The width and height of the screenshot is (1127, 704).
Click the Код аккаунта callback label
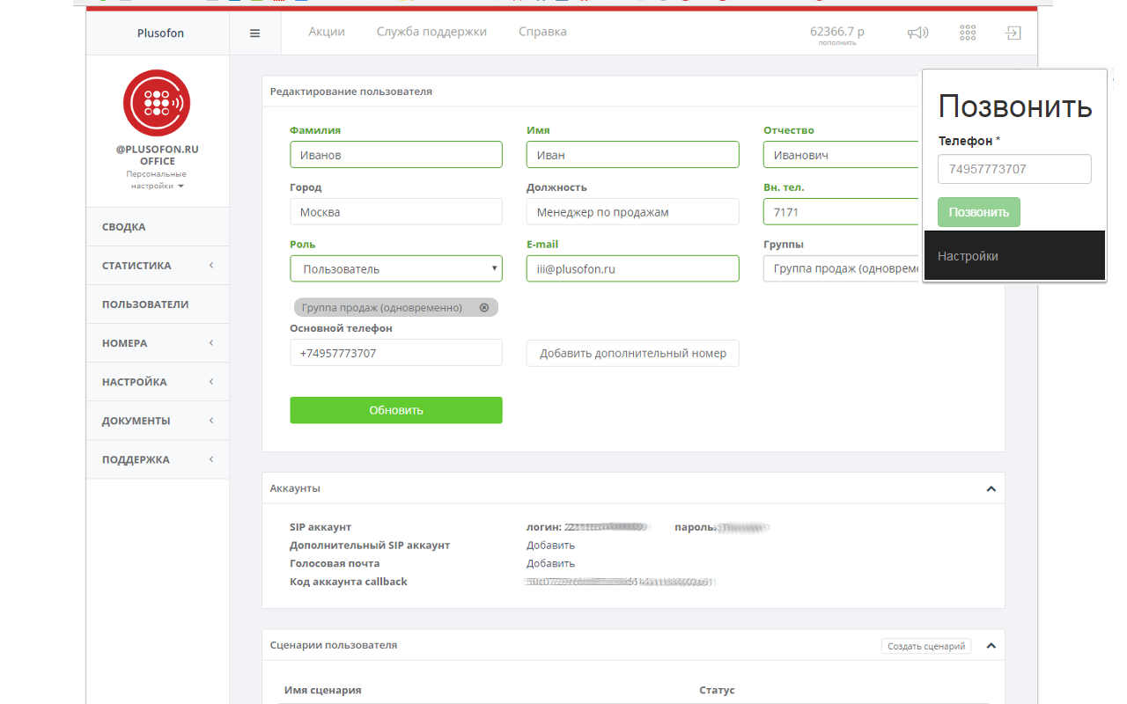[349, 582]
